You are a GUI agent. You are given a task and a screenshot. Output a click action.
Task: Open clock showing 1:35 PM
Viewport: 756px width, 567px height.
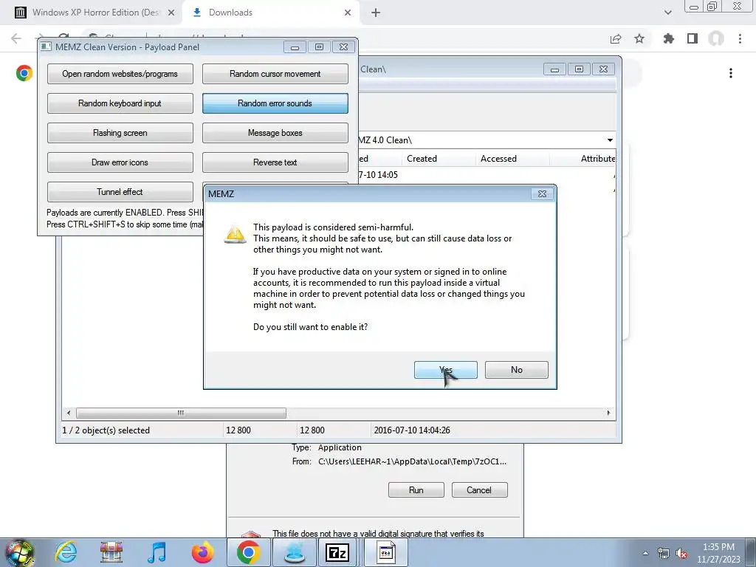718,553
